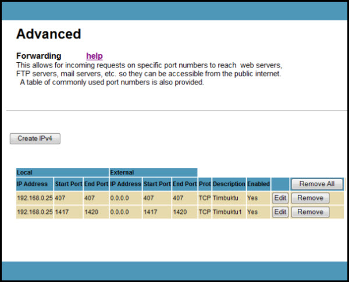
Task: Remove the Timbuktu port 407 rule
Action: (310, 198)
